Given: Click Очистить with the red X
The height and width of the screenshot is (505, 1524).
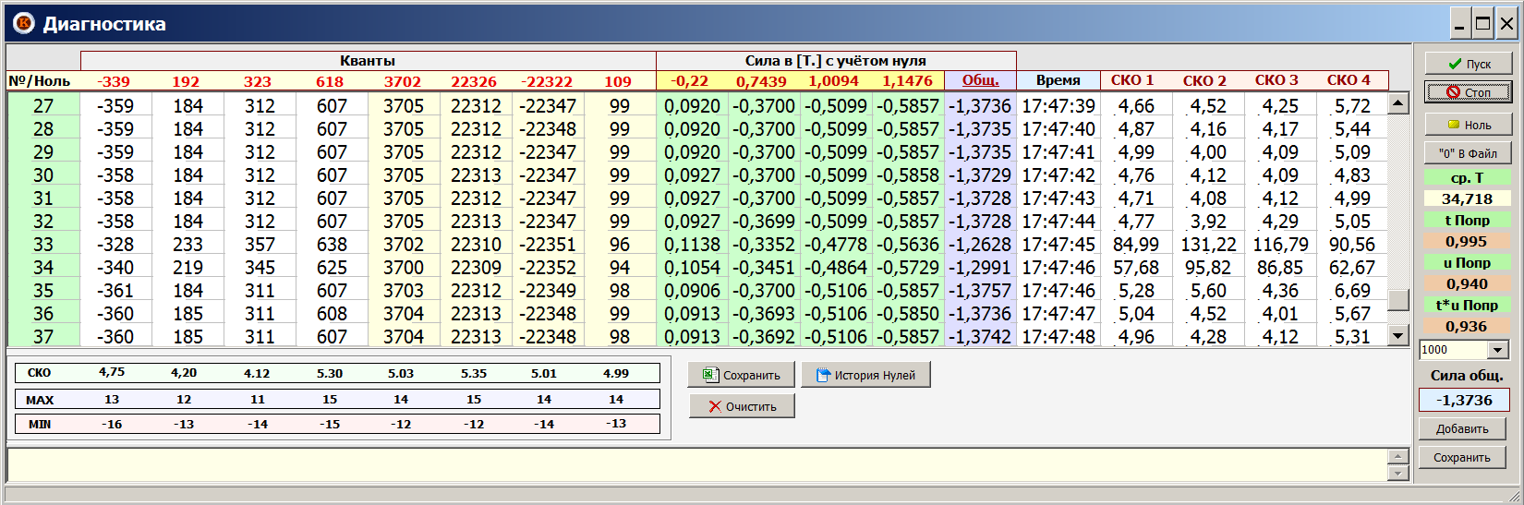Looking at the screenshot, I should 741,406.
